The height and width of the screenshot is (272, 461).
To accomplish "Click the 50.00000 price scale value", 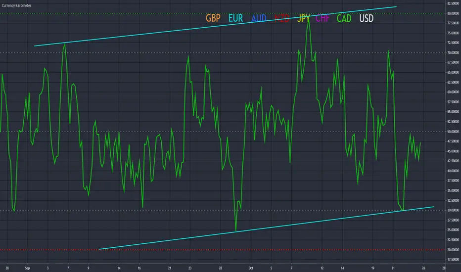I will point(453,132).
